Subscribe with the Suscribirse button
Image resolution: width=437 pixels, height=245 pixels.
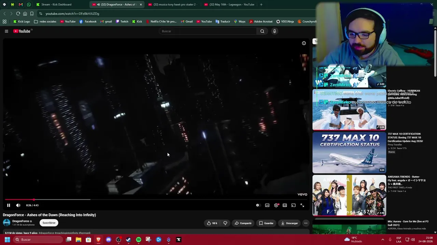49,223
